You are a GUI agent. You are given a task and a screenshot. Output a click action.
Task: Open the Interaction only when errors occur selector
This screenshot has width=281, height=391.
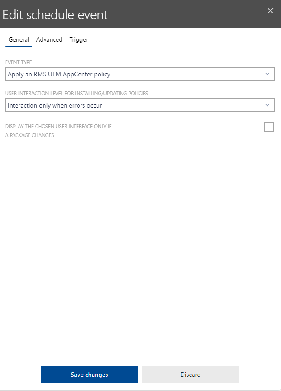[x=139, y=105]
